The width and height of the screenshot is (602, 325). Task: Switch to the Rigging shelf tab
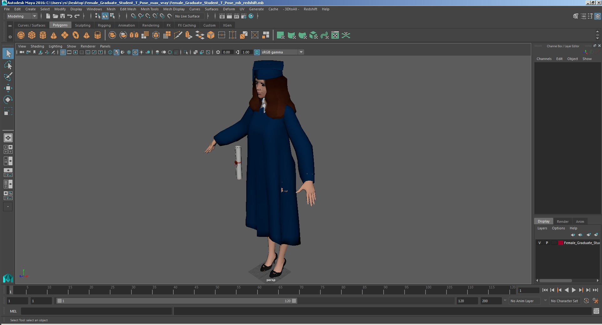(x=104, y=25)
